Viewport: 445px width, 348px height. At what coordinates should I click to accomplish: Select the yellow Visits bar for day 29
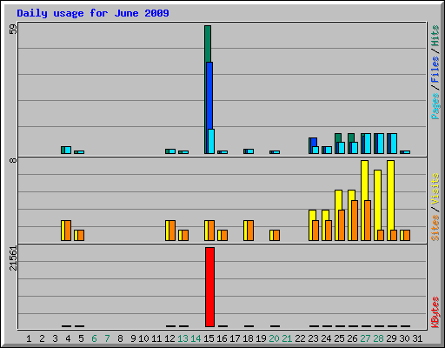pos(390,195)
